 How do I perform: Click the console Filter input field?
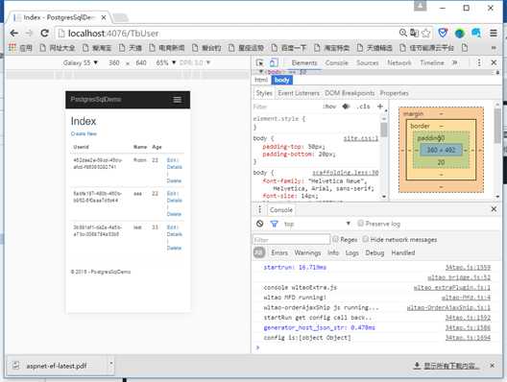(x=291, y=240)
